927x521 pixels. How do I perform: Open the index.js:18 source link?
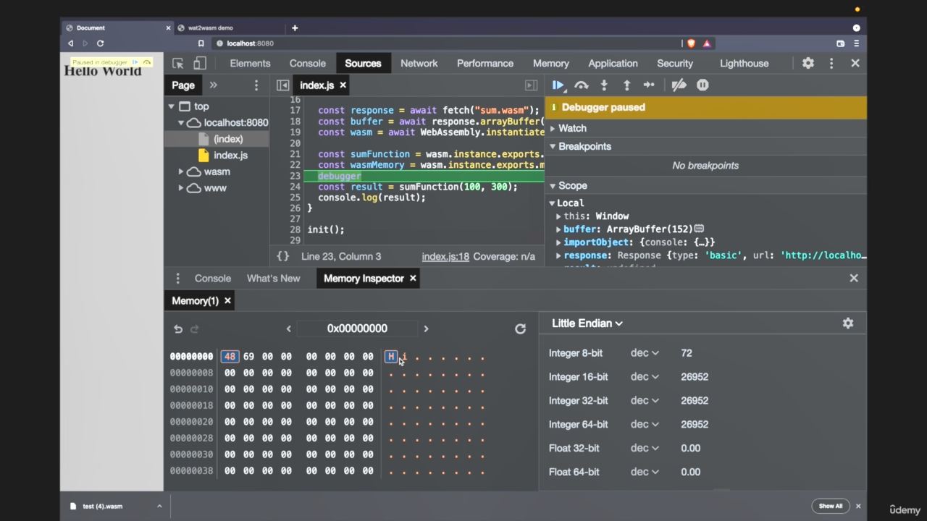pyautogui.click(x=445, y=256)
